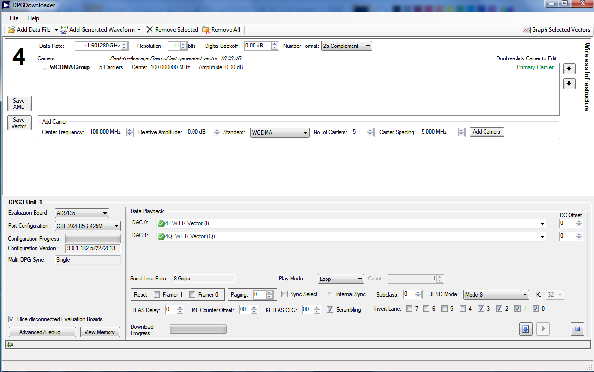594x372 pixels.
Task: Click the Add Carriers button
Action: click(x=486, y=132)
